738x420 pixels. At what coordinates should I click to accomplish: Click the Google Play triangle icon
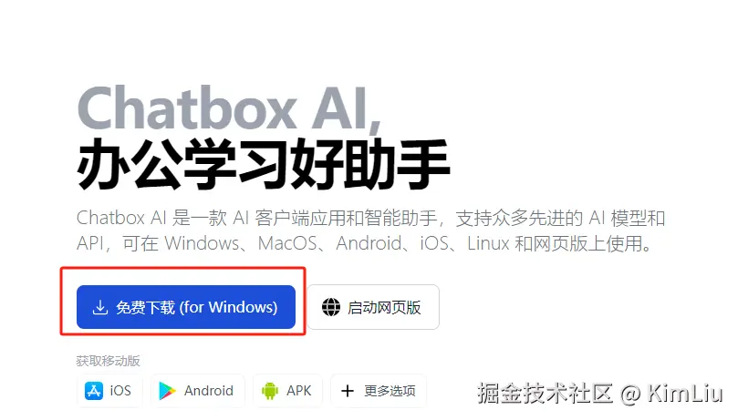167,391
